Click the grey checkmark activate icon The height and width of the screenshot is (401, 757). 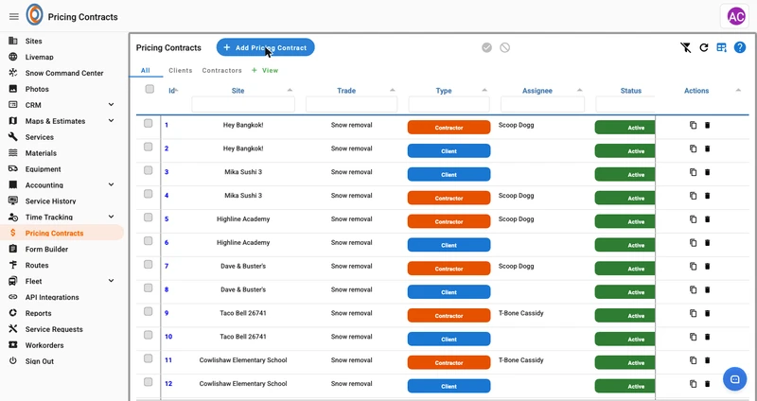(x=486, y=47)
